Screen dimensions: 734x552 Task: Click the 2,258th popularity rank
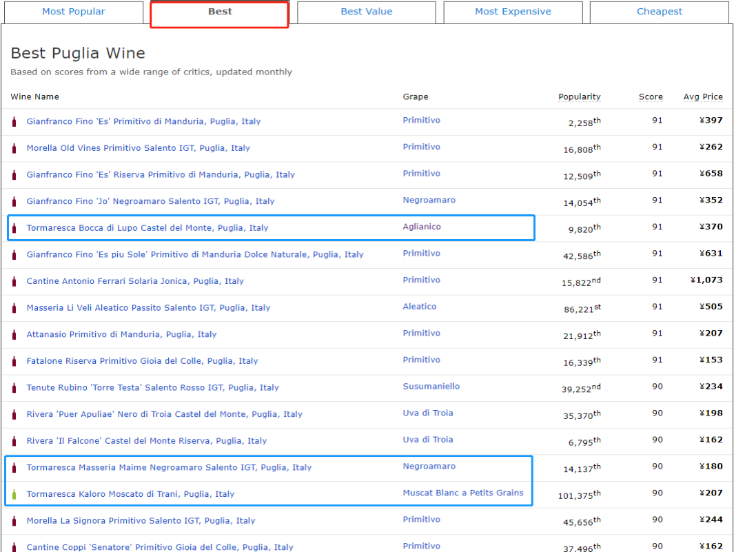584,122
